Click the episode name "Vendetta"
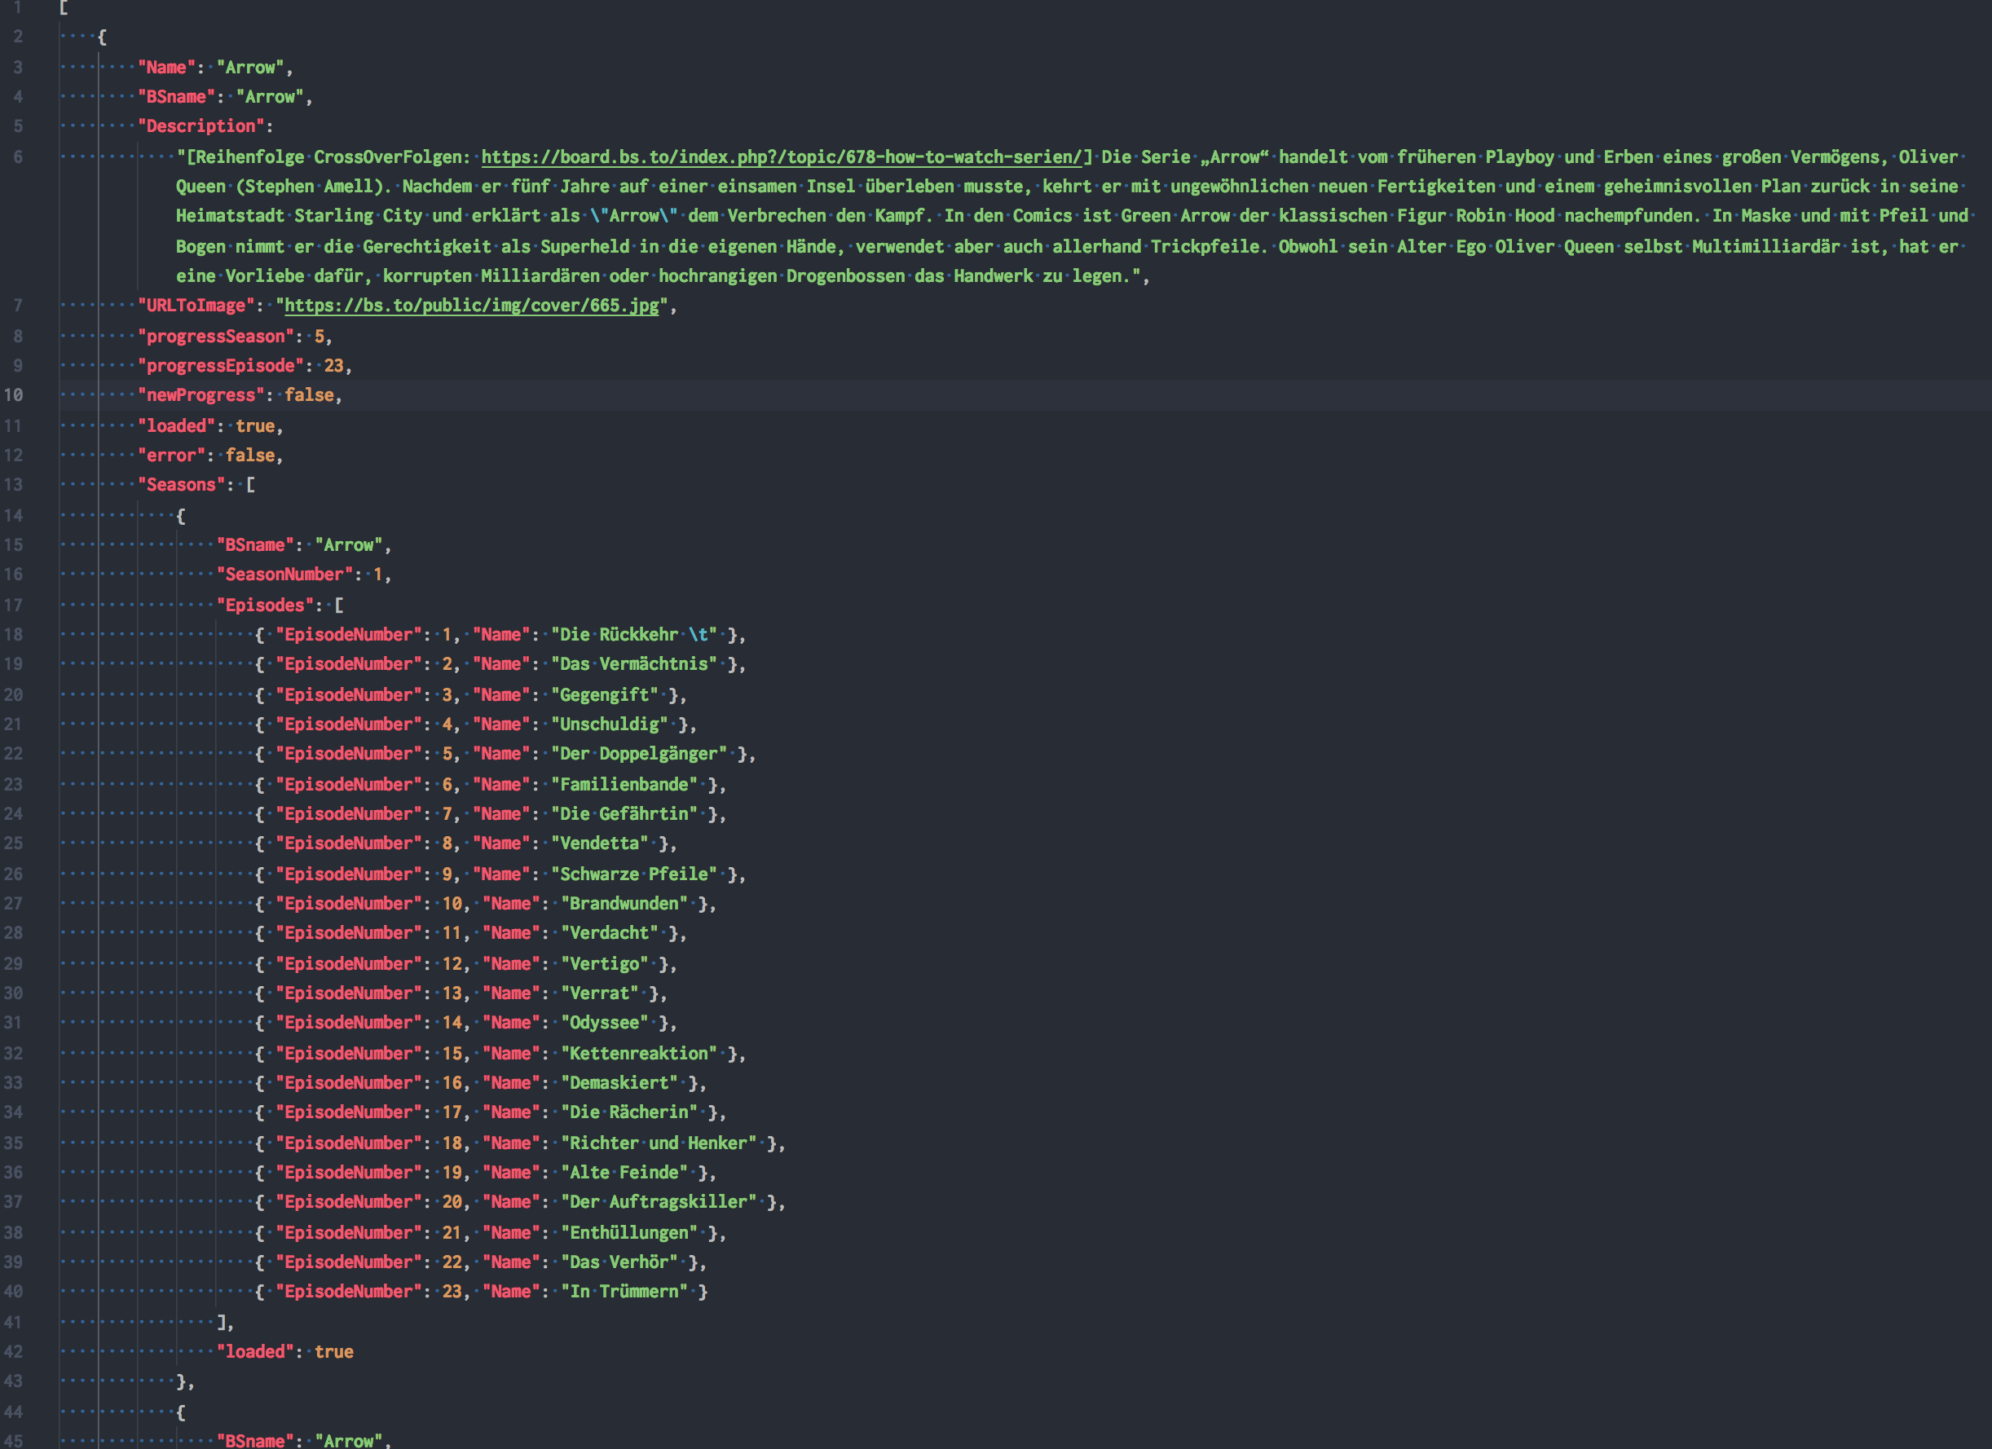 pyautogui.click(x=600, y=843)
